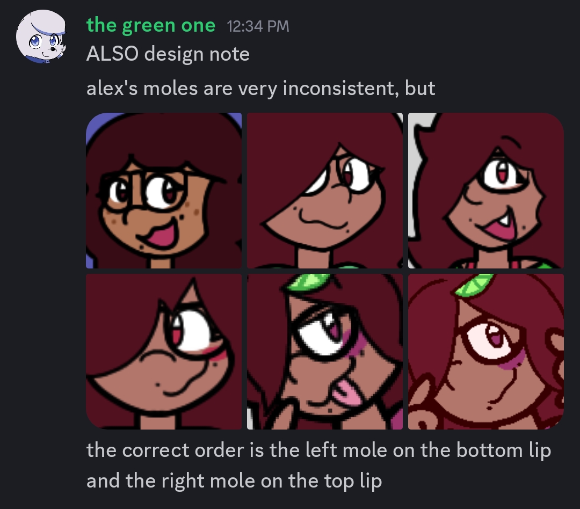580x509 pixels.
Task: Open the frowning face thumbnail with a red blush
Action: [x=164, y=352]
